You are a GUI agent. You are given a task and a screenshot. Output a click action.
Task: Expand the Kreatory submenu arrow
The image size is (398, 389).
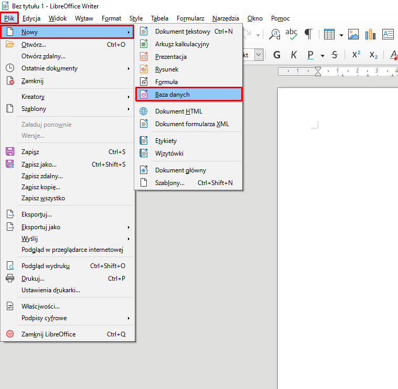click(x=128, y=97)
